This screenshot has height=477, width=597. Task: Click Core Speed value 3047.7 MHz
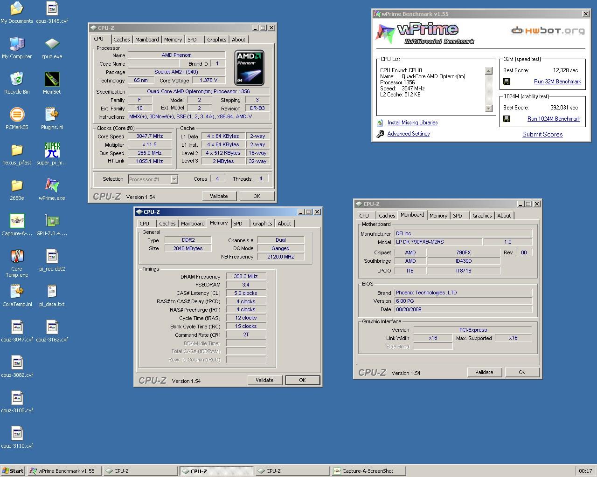[150, 136]
